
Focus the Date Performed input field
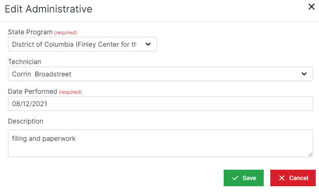pos(160,104)
